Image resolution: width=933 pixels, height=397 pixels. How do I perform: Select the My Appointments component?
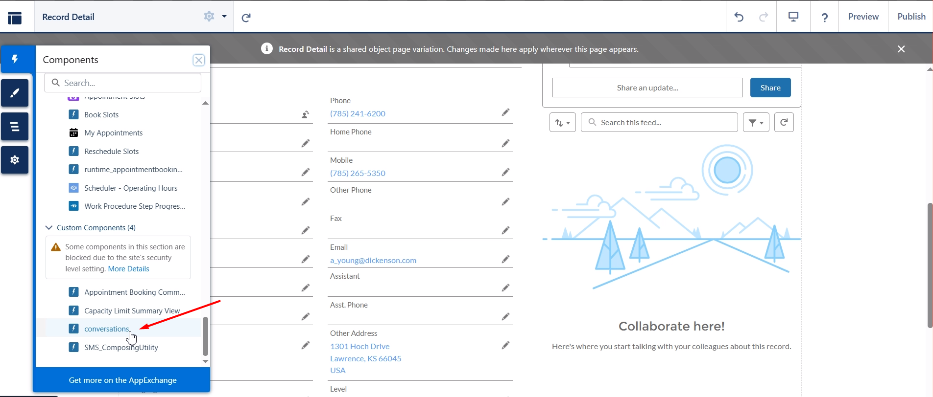pyautogui.click(x=114, y=133)
